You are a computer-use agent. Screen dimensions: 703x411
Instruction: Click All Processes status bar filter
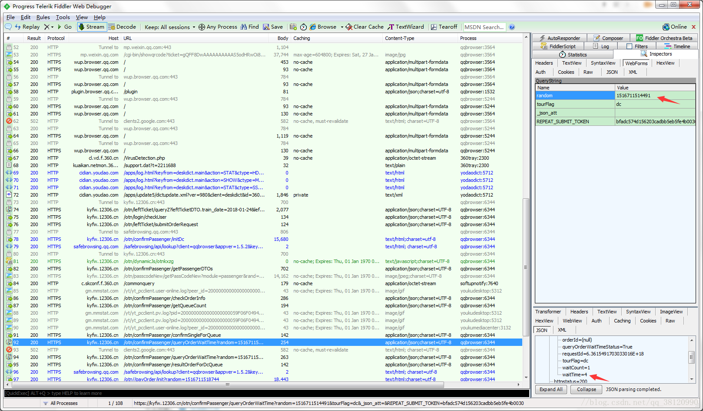(x=60, y=403)
